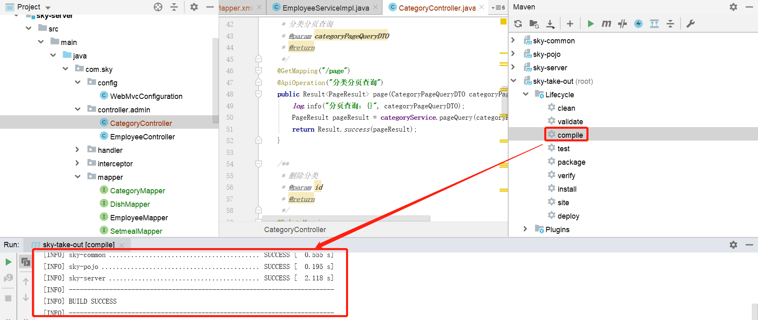Rerun compile in Run panel
The width and height of the screenshot is (758, 320).
(8, 262)
